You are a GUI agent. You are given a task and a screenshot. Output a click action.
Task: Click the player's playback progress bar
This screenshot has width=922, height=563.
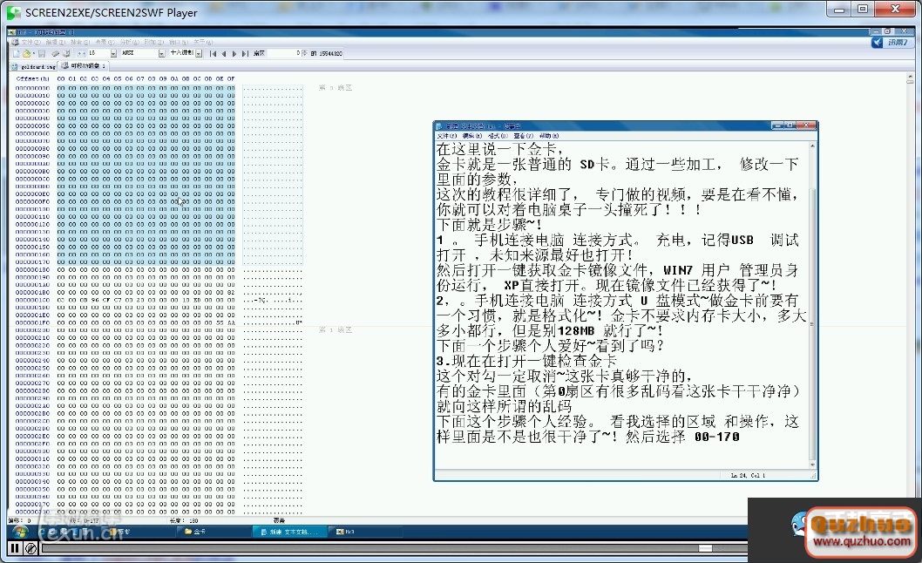tap(393, 548)
